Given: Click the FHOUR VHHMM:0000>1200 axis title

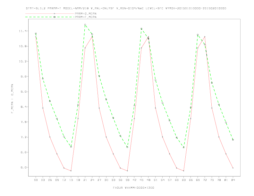Looking at the screenshot, I should tap(133, 188).
